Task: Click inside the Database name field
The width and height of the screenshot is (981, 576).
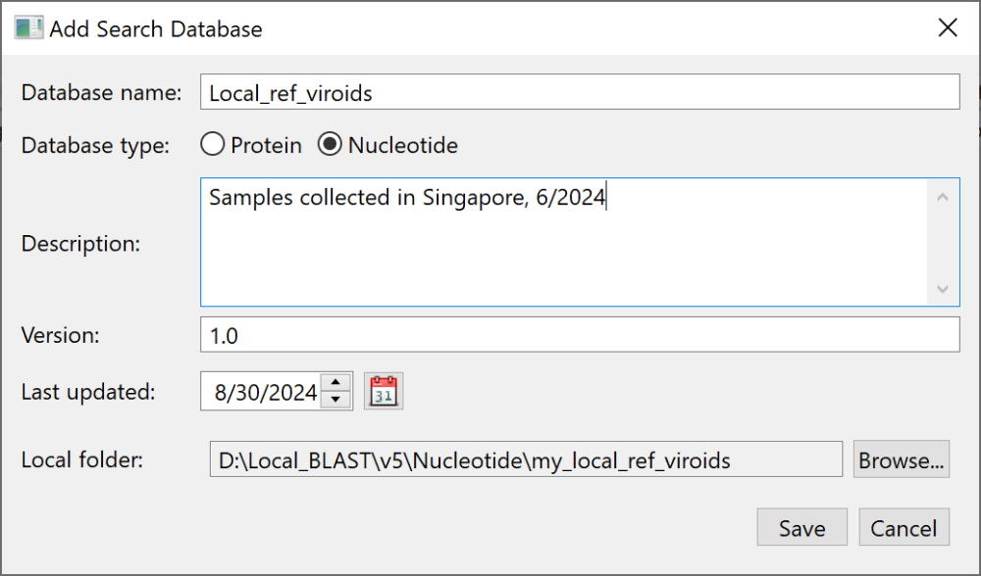Action: click(x=579, y=92)
